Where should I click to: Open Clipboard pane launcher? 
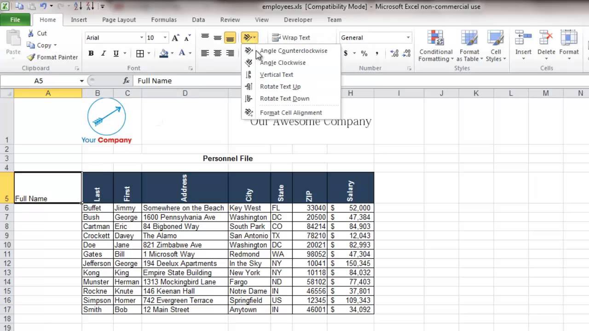77,68
